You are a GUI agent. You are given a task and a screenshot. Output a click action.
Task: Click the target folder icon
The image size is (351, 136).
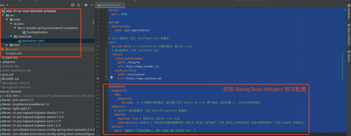pyautogui.click(x=7, y=49)
